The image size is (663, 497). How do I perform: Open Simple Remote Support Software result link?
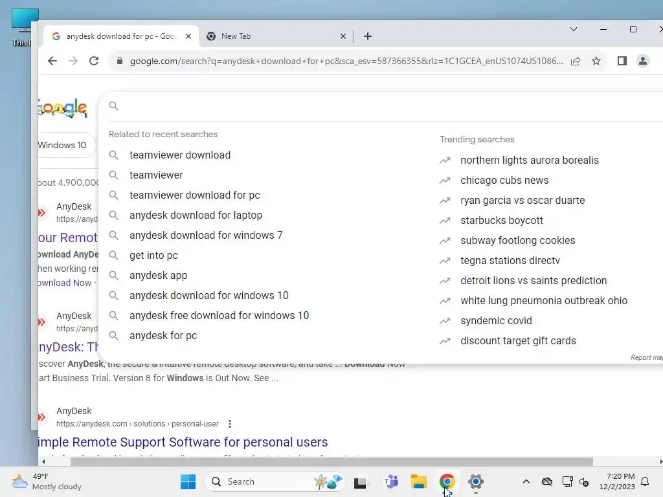pos(183,442)
